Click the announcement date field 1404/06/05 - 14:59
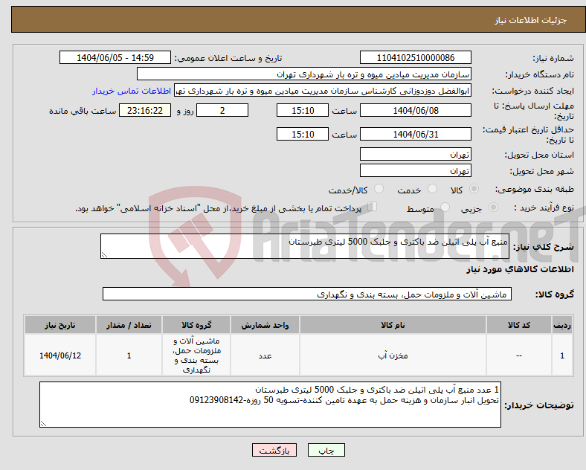The height and width of the screenshot is (470, 586). click(x=115, y=57)
